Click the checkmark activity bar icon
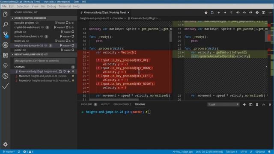 [5, 86]
